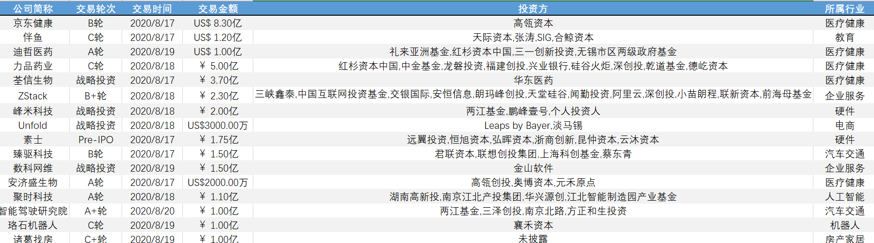Select the 交易轮次 column header

click(96, 9)
